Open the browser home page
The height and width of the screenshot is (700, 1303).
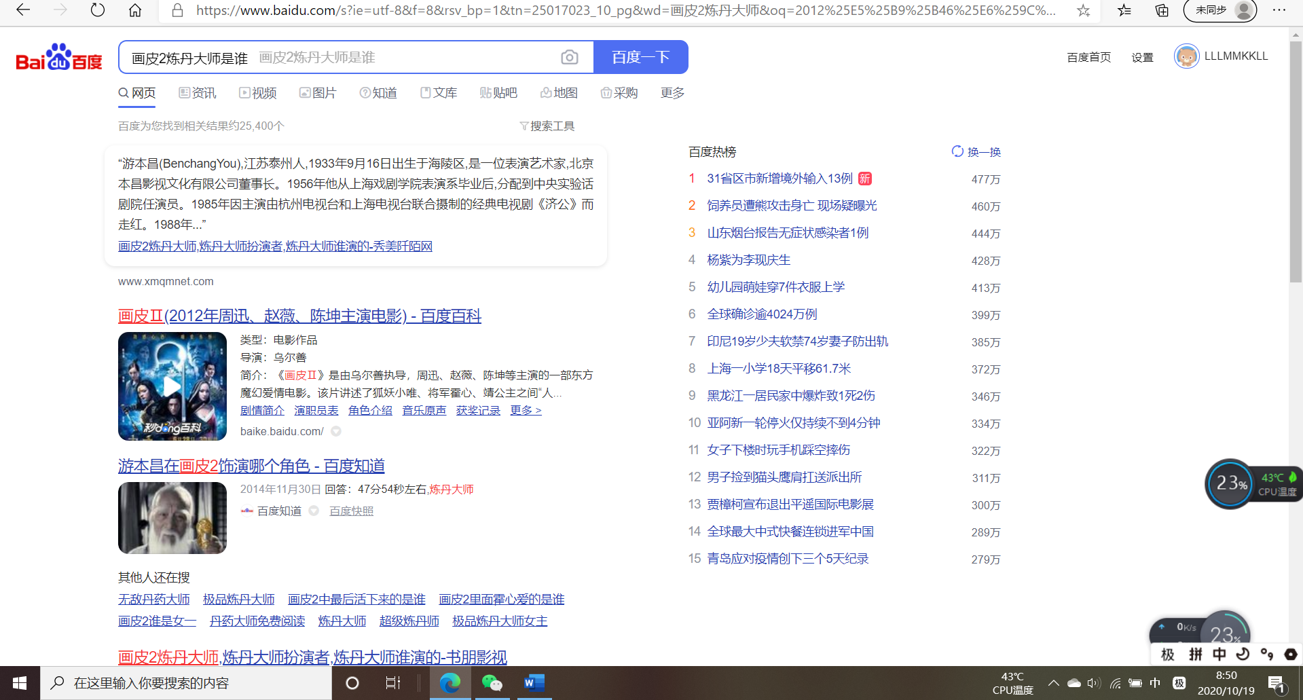point(135,10)
